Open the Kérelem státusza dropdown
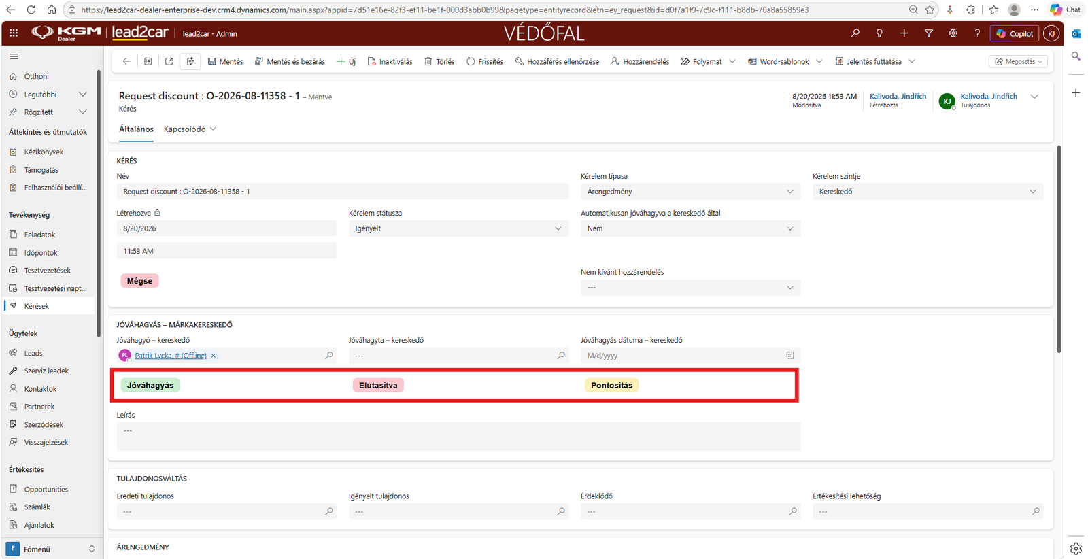 (x=458, y=228)
